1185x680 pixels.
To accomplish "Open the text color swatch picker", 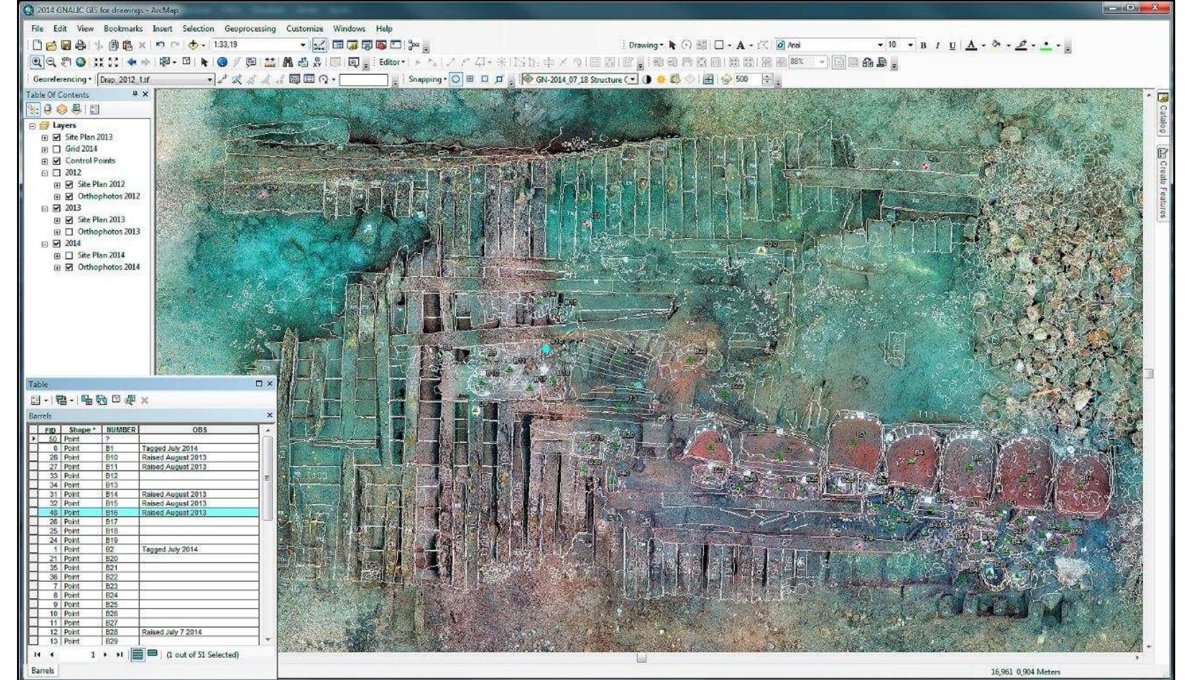I will 985,45.
